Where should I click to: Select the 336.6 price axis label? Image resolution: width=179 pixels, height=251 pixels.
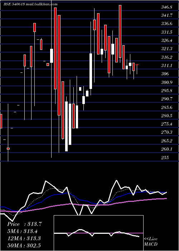(167, 24)
